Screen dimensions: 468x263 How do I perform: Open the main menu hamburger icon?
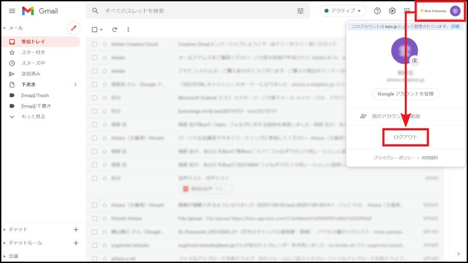click(x=12, y=11)
